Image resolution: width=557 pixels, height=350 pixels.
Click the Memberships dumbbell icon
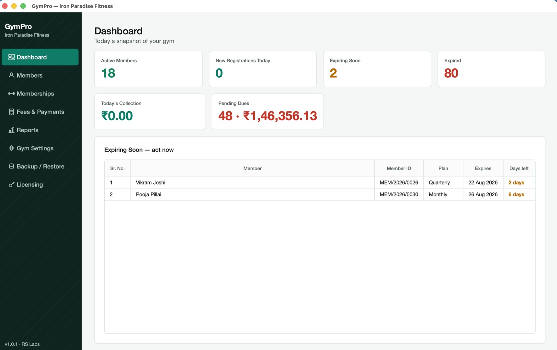(11, 93)
